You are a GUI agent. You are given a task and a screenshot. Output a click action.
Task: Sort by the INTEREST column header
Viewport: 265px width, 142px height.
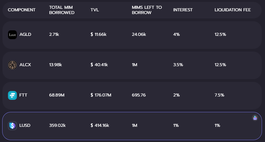point(183,10)
